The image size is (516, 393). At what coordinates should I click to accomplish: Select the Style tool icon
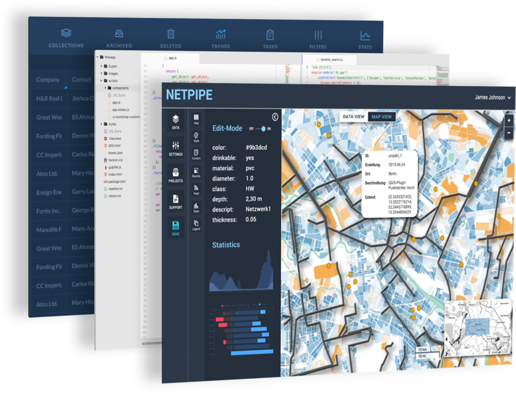pos(196,137)
